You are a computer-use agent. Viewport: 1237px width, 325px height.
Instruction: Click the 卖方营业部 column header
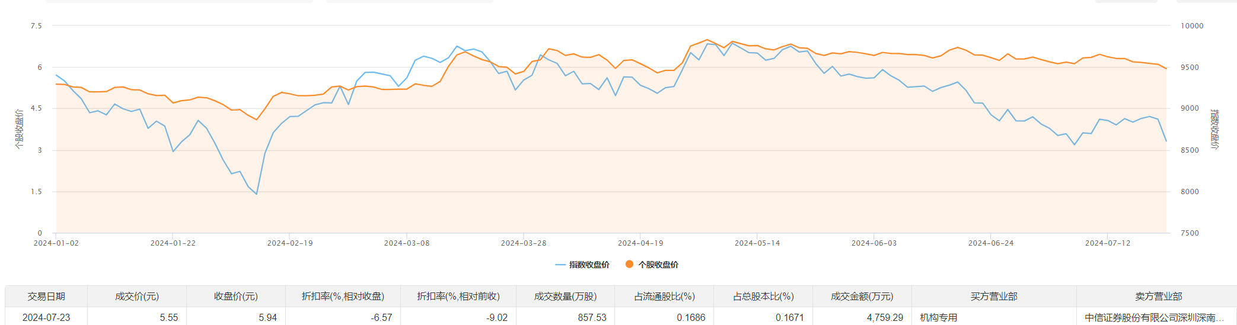pos(1158,297)
